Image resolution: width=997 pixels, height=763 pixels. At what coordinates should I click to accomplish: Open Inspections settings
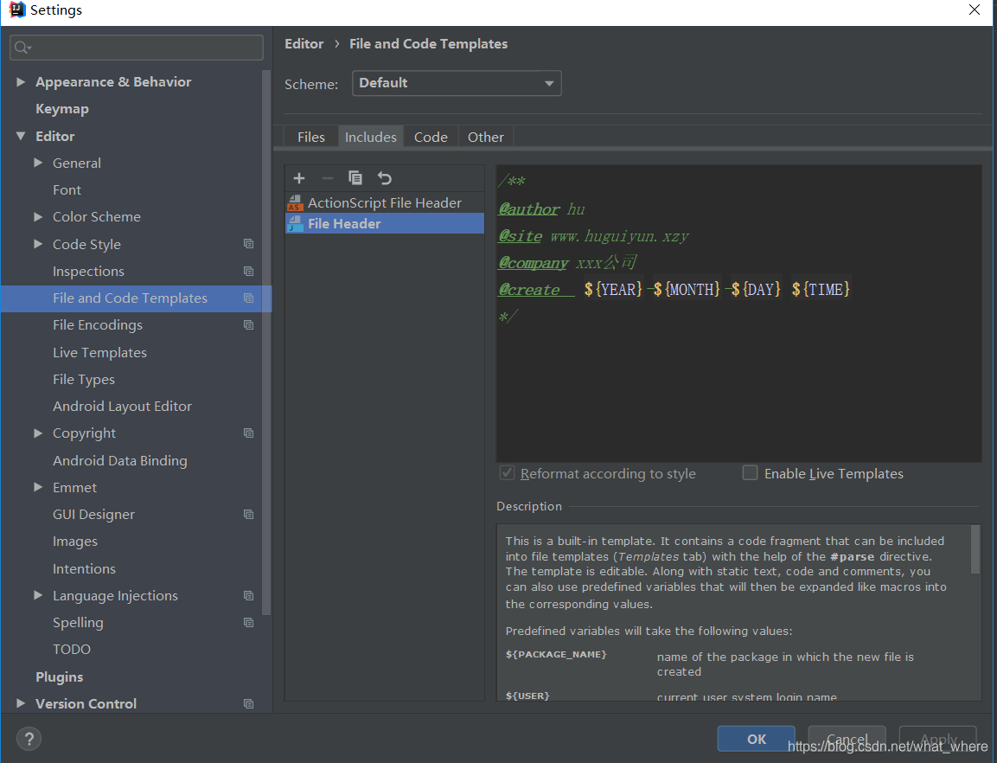88,271
